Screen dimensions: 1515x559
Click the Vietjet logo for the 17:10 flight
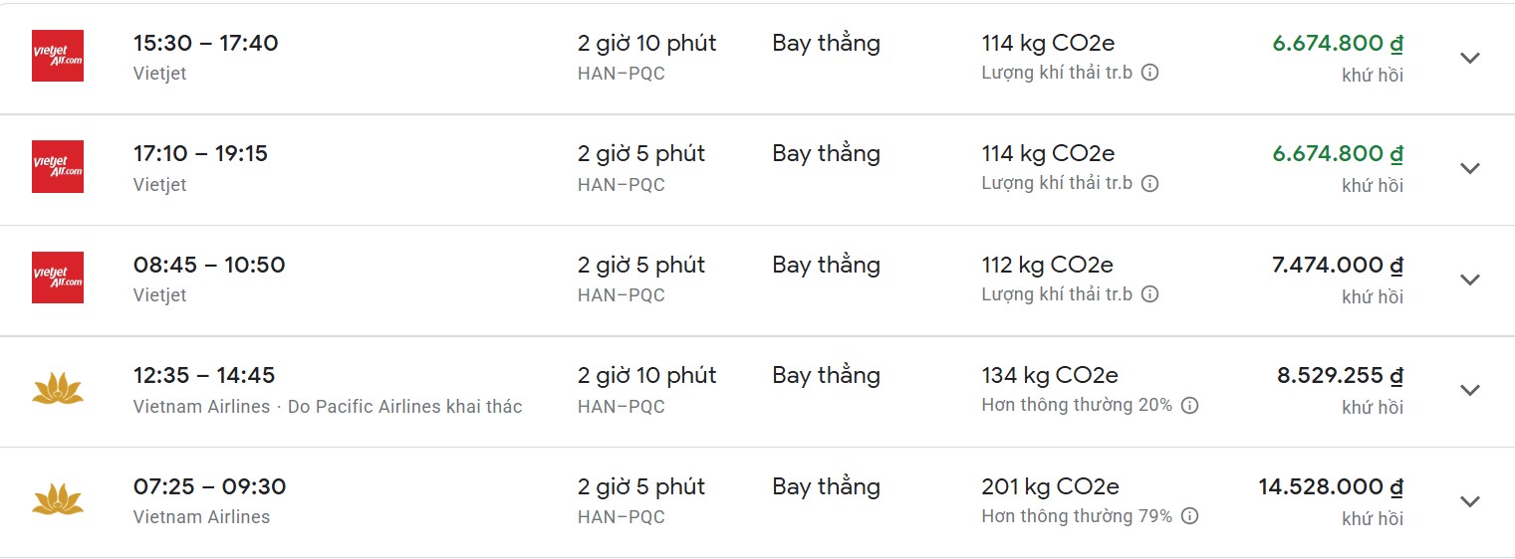point(58,167)
